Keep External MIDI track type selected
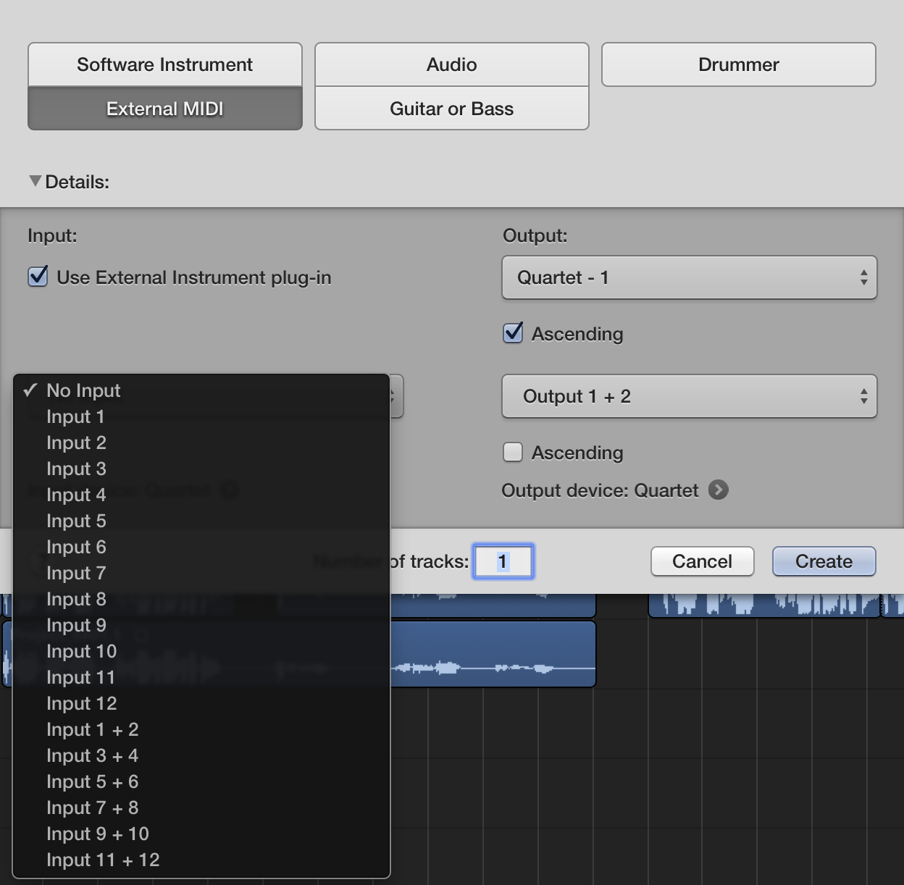 164,109
